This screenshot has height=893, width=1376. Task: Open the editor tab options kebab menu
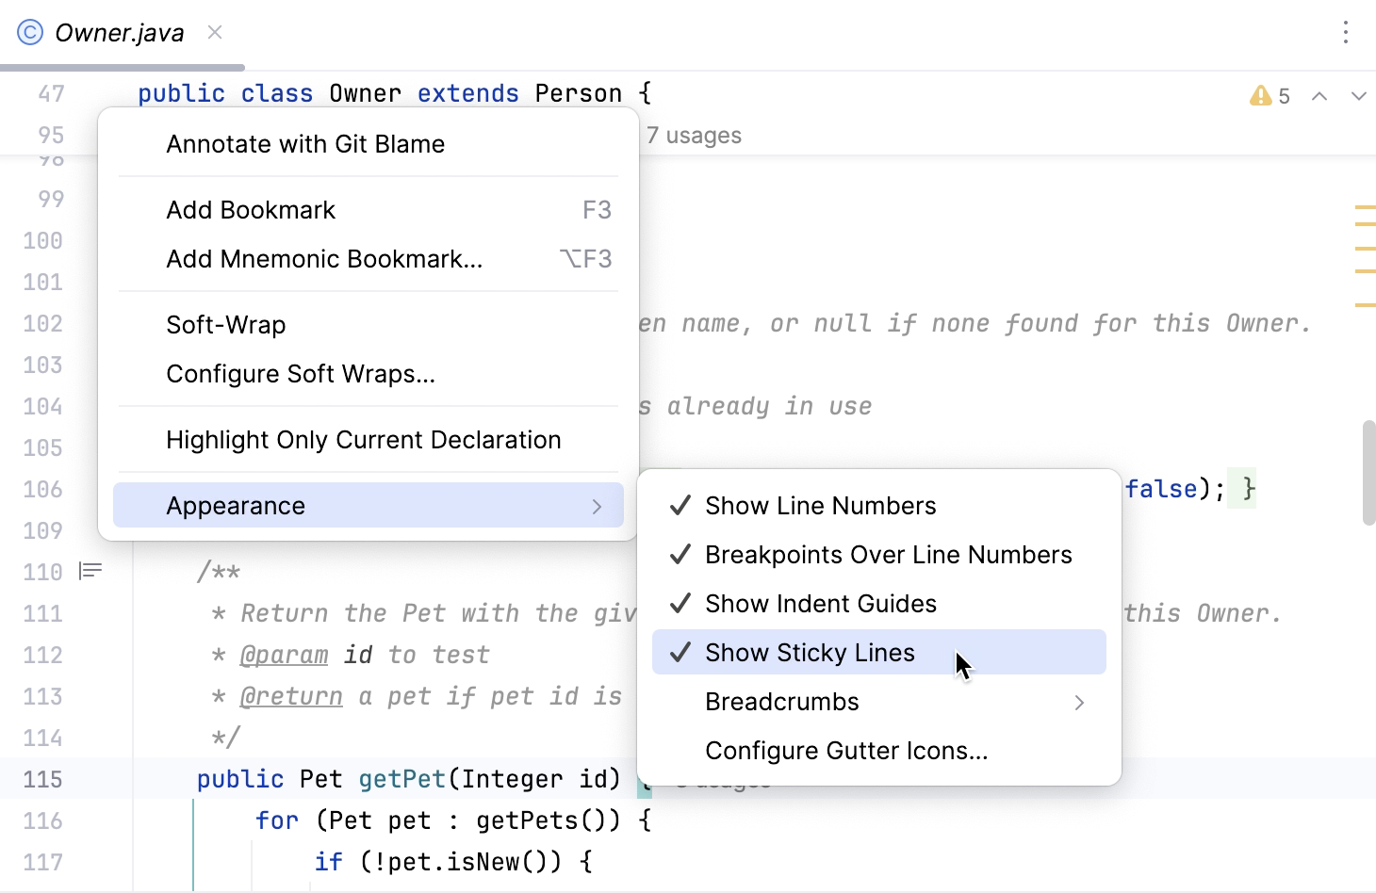(1345, 33)
